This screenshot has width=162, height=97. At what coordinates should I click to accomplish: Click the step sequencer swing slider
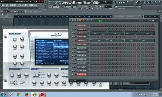pyautogui.click(x=144, y=20)
